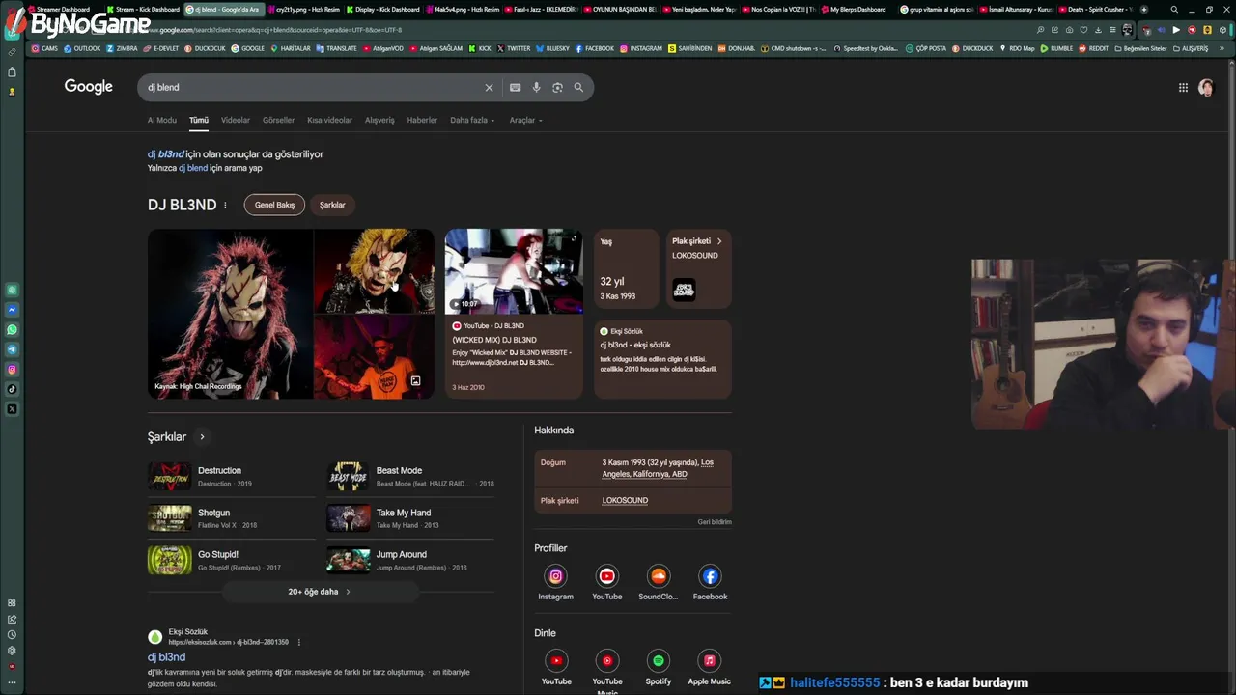Open the Ekşi Sözlük summary card
The width and height of the screenshot is (1236, 695).
[x=662, y=358]
